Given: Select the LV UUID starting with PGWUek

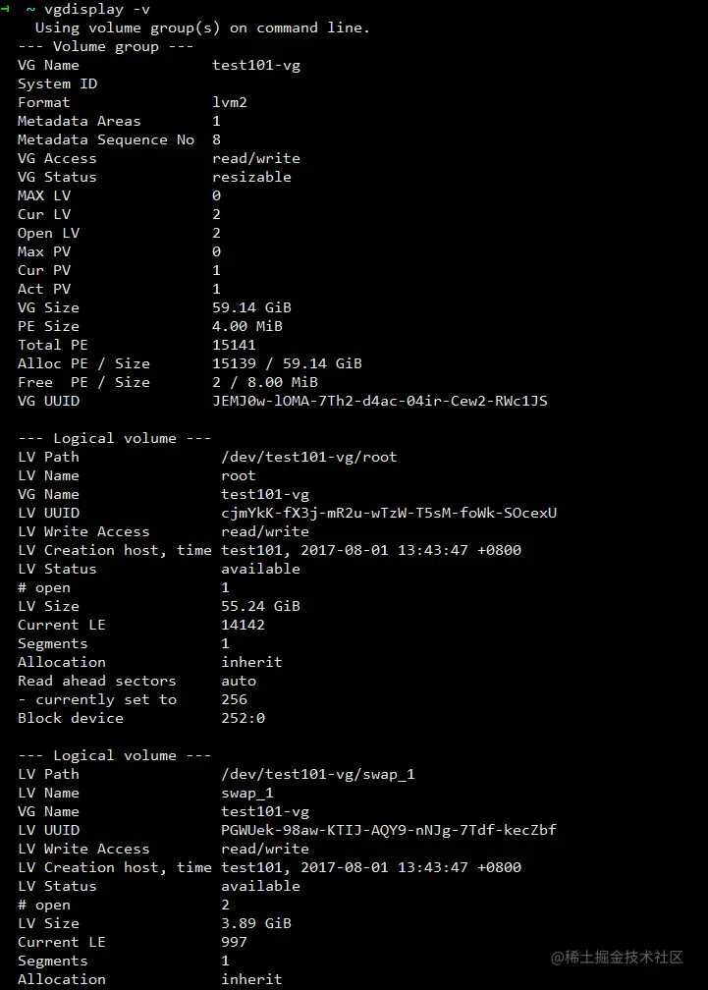Looking at the screenshot, I should [389, 830].
